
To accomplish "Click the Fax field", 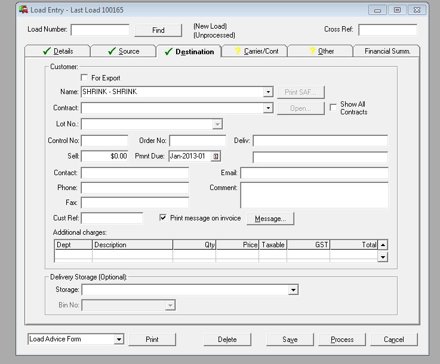I will [x=135, y=203].
